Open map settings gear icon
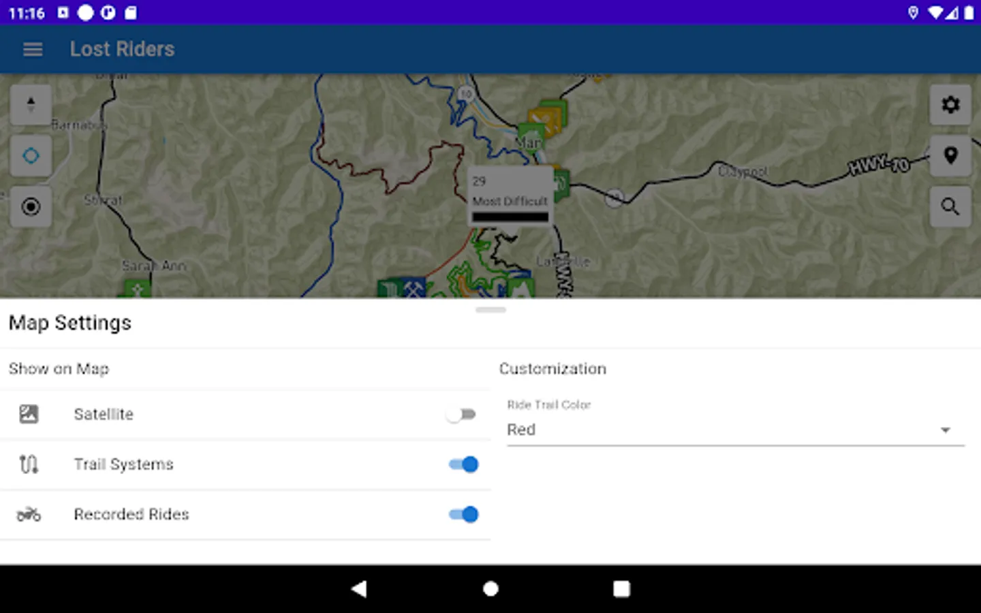This screenshot has width=981, height=613. coord(950,105)
